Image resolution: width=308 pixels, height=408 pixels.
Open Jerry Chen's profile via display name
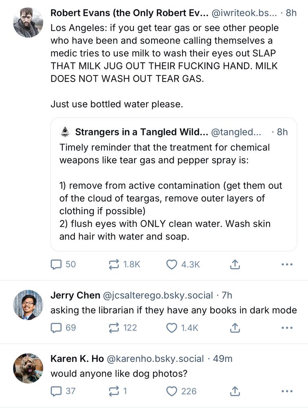tap(75, 295)
